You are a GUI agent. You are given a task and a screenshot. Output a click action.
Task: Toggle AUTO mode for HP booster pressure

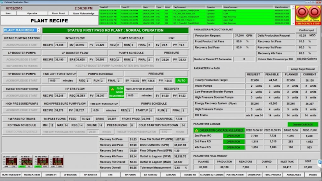(181, 81)
